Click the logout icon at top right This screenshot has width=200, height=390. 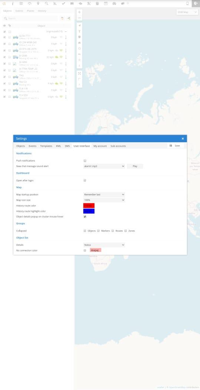click(196, 3)
